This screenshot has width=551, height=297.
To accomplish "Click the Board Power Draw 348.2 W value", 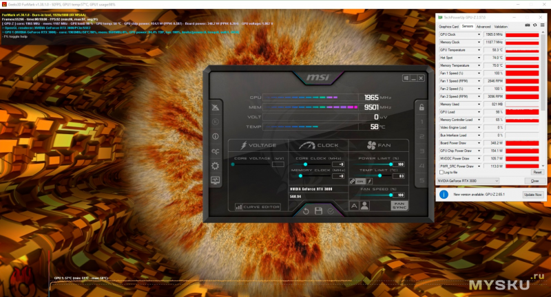I will click(x=494, y=143).
